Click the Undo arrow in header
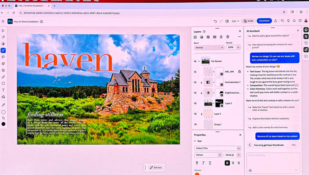Viewport: 309px width, 175px height. pyautogui.click(x=216, y=21)
